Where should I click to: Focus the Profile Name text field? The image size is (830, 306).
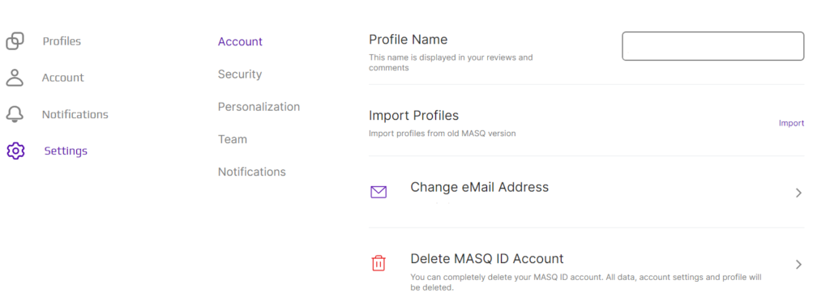click(713, 46)
